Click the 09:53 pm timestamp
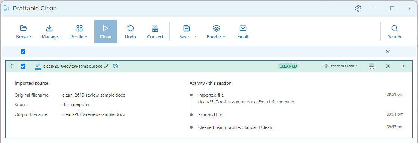This screenshot has width=418, height=143. [395, 127]
